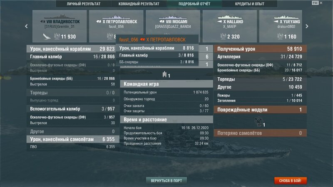Viewport: 333px width, 187px height.
Task: Select the X Halland ship card
Action: 230,26
